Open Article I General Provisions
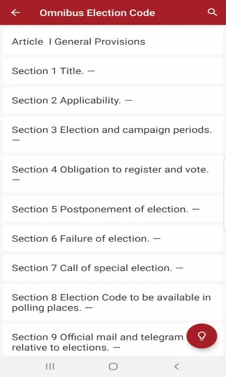Screen dimensions: 226x377 [113, 41]
